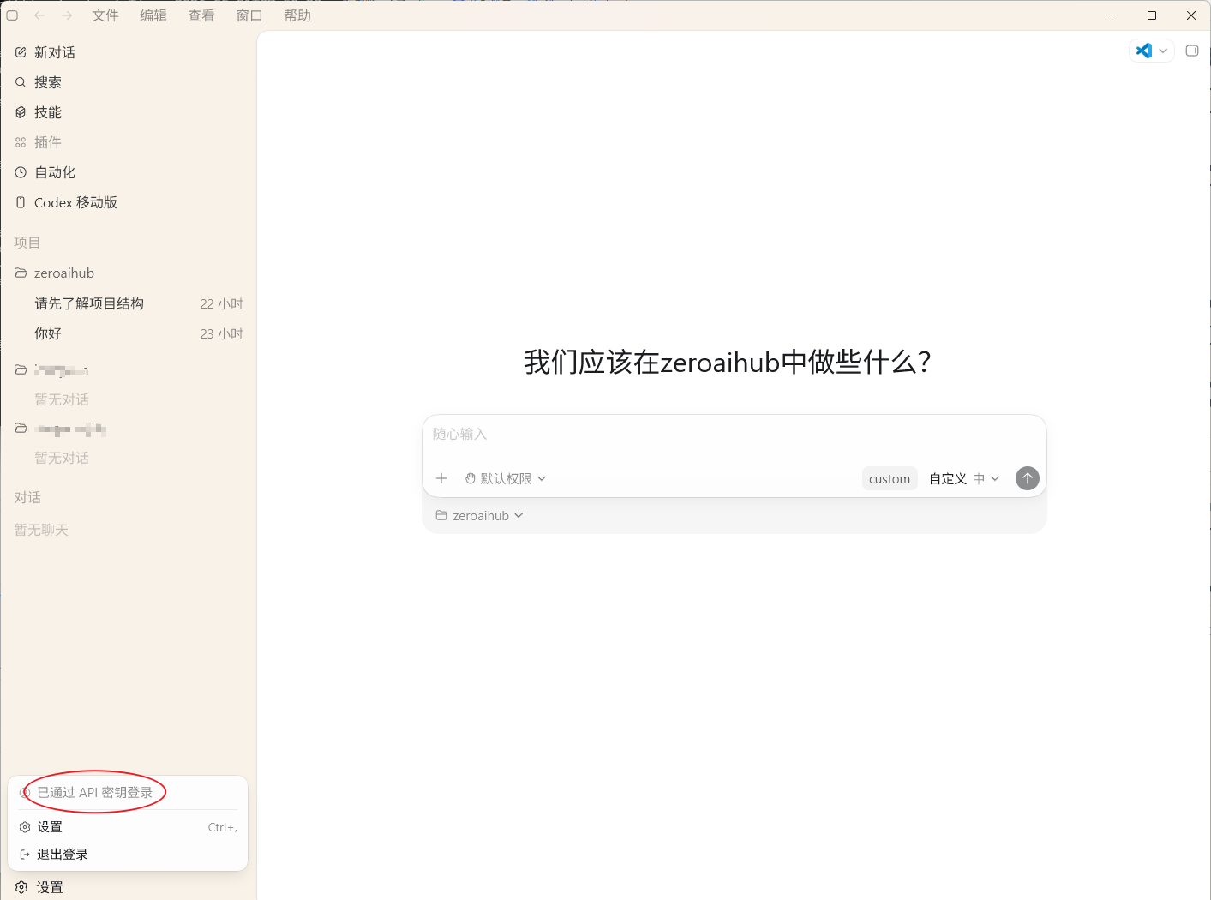
Task: Open the 窗口 menu
Action: (249, 15)
